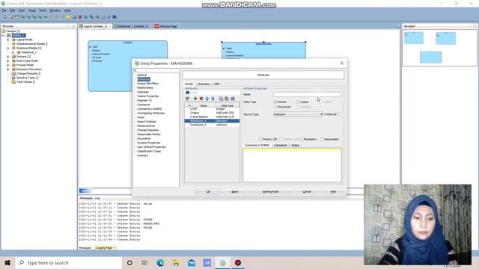Switch to the Overview tab in dialog
Screen dimensions: 479x269
point(204,84)
